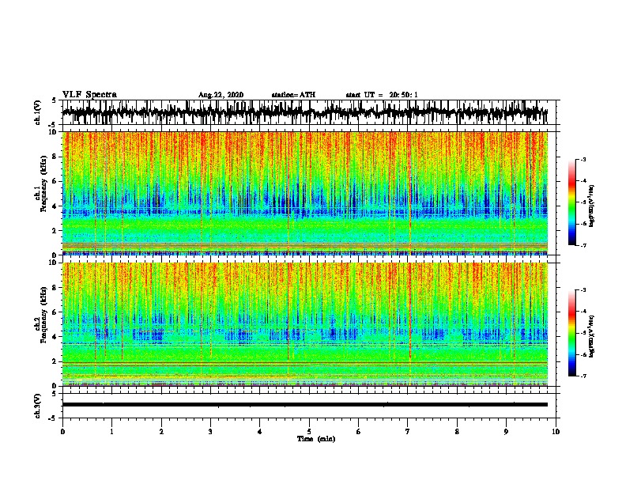Click time axis end label '10'
The width and height of the screenshot is (626, 484).
coord(556,432)
